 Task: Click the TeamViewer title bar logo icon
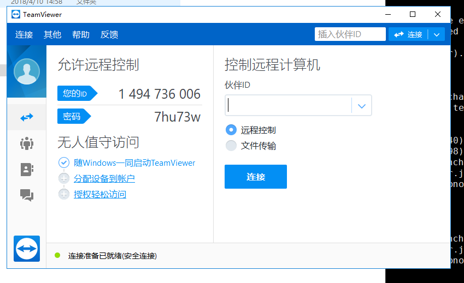coord(16,15)
